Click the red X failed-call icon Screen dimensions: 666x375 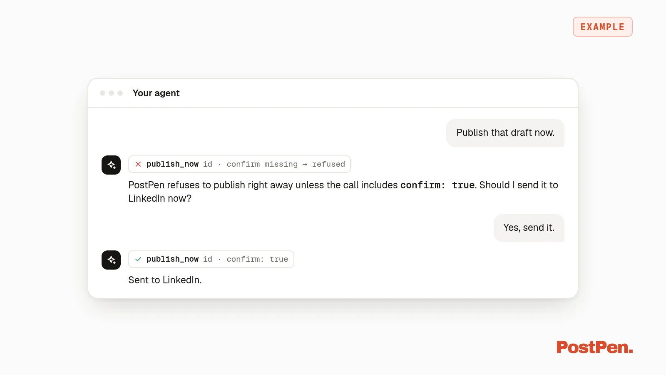138,164
